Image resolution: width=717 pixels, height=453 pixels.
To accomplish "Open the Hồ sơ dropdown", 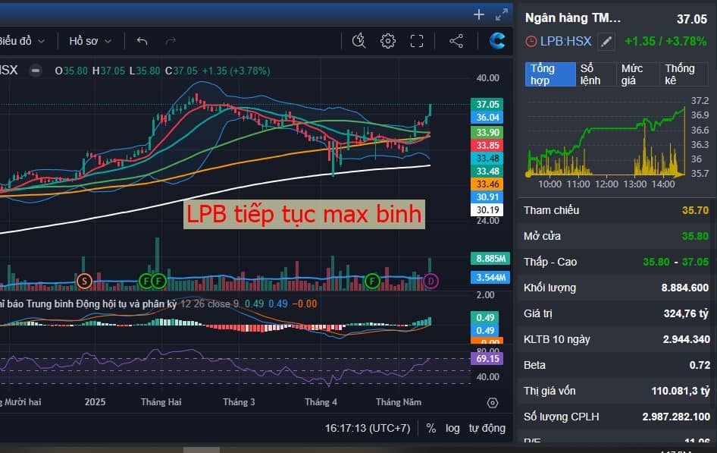I will (90, 41).
